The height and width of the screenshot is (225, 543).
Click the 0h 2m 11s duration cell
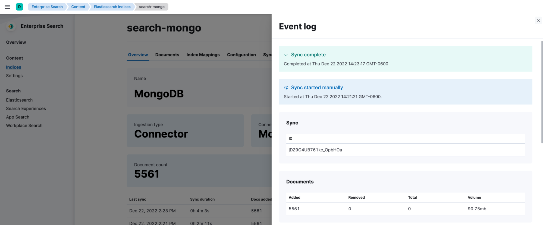[201, 223]
